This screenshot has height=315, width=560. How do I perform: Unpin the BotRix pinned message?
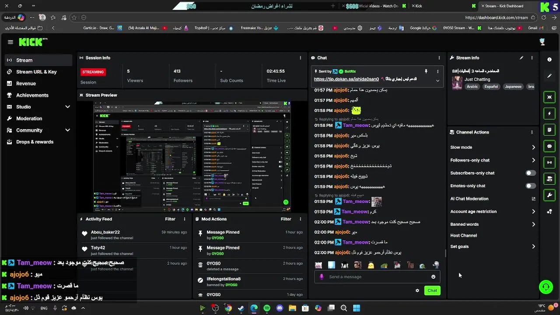tap(426, 71)
